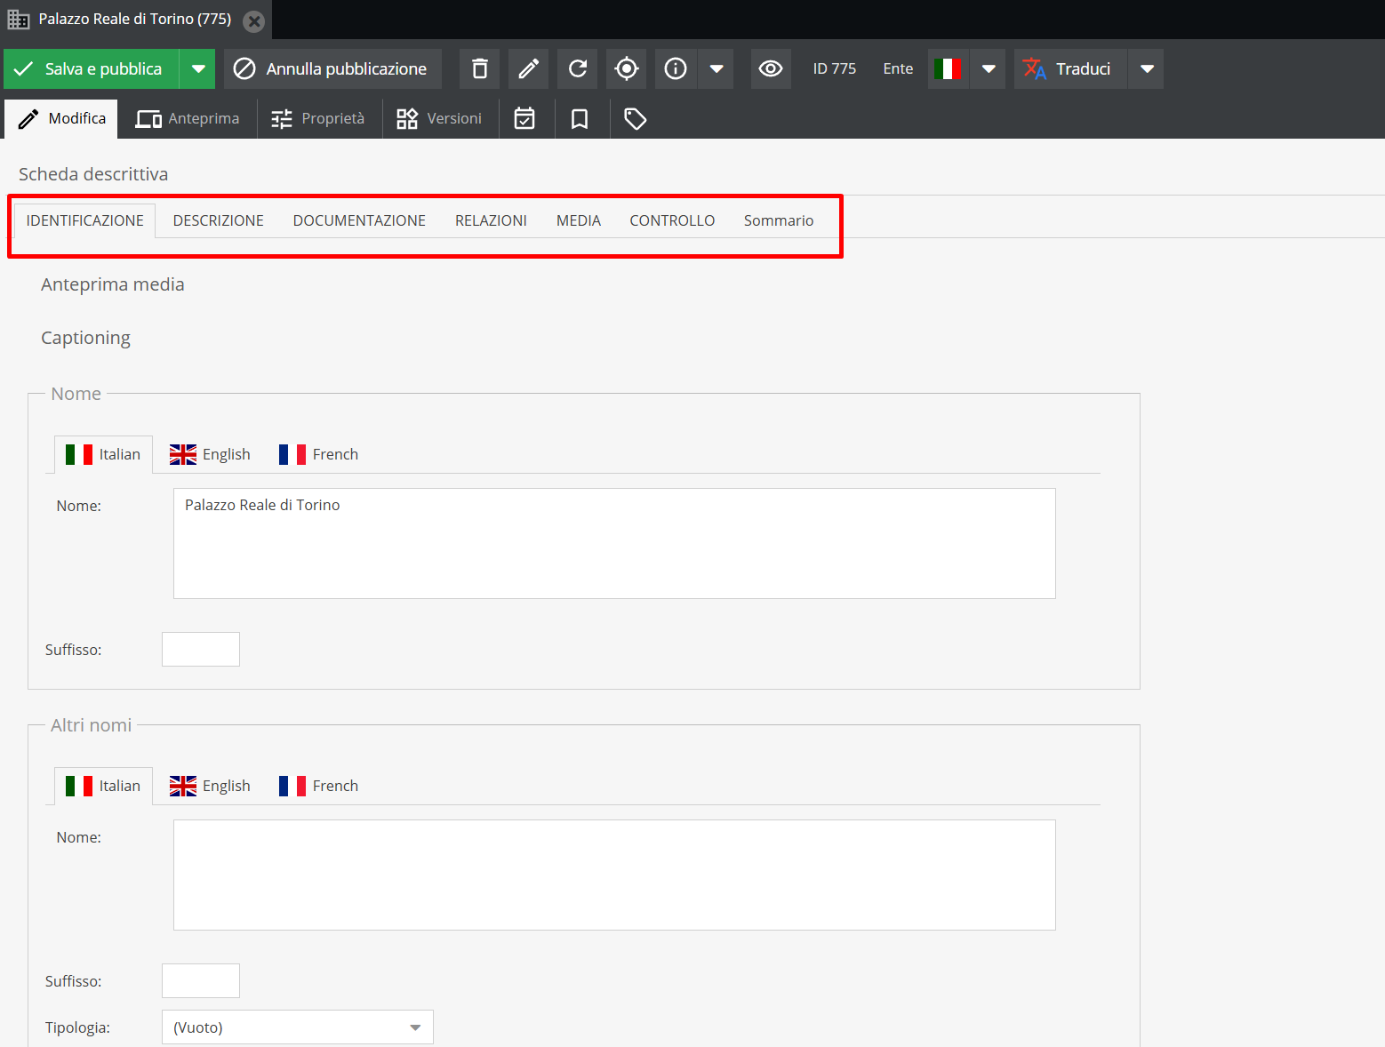Select the DESCRIZIONE tab

coord(219,220)
